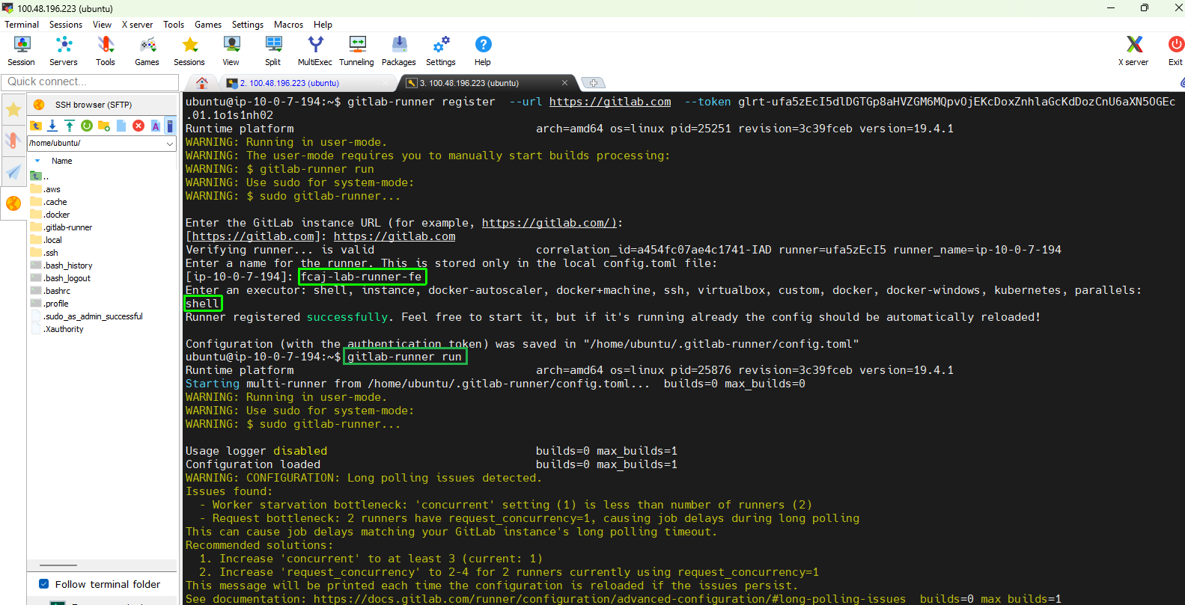The width and height of the screenshot is (1185, 605).
Task: Open the Servers toolbar icon
Action: tap(64, 51)
